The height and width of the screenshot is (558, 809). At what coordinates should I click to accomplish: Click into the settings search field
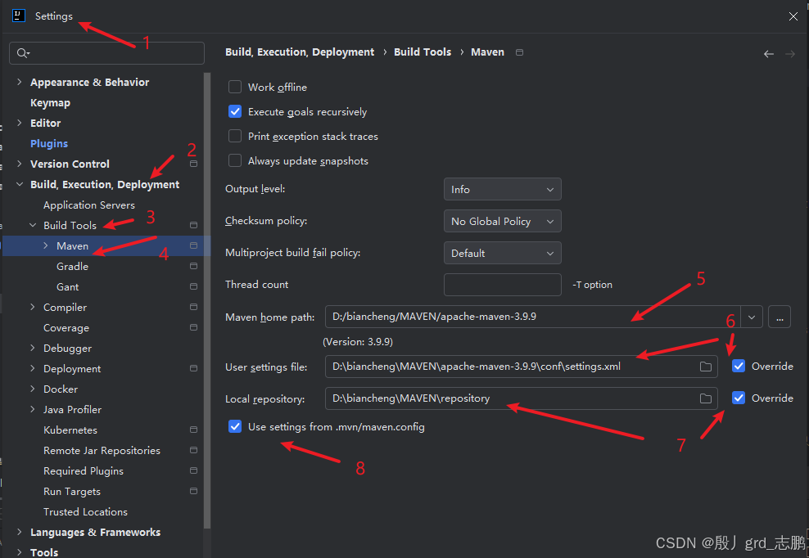(106, 53)
